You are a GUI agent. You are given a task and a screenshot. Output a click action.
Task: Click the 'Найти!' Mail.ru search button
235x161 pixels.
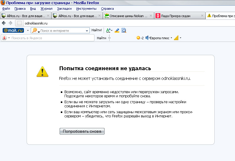coord(97,30)
